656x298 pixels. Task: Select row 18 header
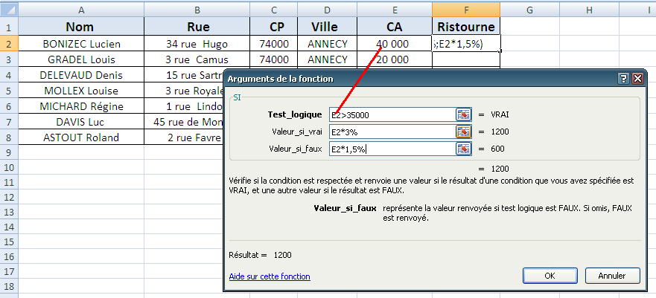coord(9,287)
